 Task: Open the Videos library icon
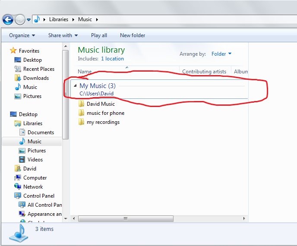point(22,159)
